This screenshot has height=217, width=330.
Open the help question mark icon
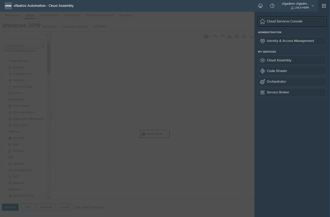272,6
